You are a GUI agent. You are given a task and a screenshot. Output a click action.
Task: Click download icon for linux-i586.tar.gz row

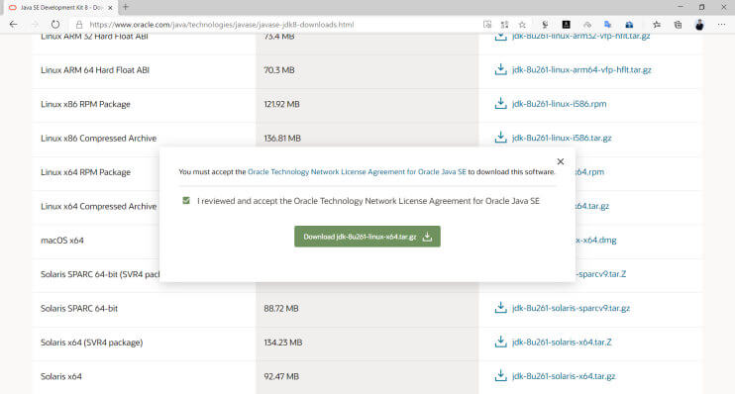(x=500, y=138)
